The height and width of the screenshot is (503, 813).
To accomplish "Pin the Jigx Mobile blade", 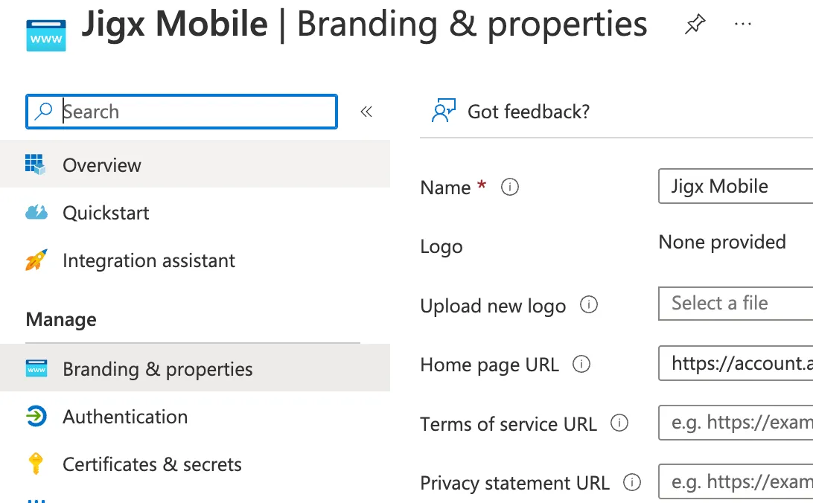I will tap(695, 25).
